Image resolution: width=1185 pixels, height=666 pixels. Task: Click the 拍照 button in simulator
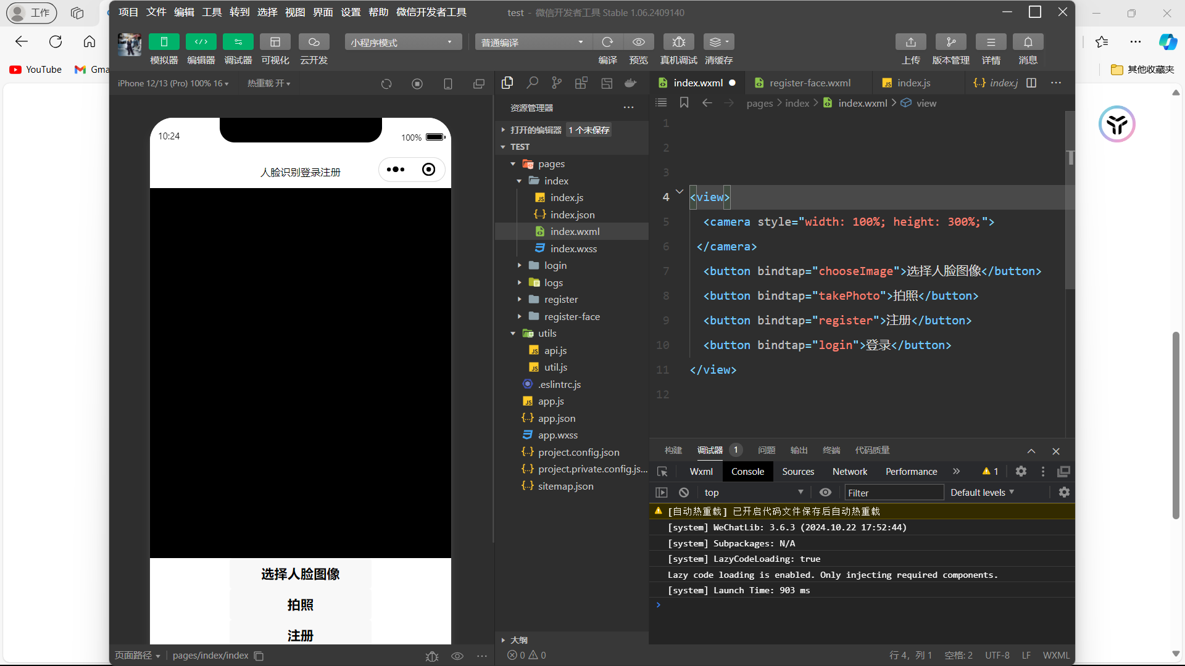tap(300, 605)
